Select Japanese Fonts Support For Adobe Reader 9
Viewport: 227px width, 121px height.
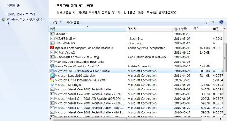coord(136,48)
